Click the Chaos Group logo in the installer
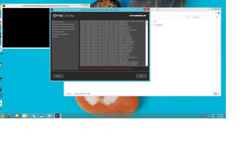252x142 pixels. coord(138,15)
